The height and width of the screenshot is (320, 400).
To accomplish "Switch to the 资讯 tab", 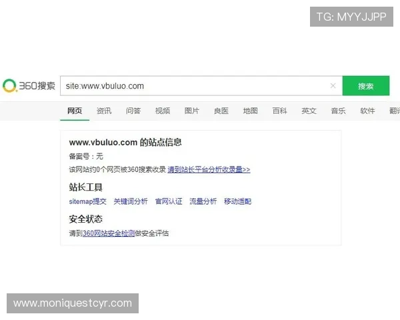I will point(104,111).
